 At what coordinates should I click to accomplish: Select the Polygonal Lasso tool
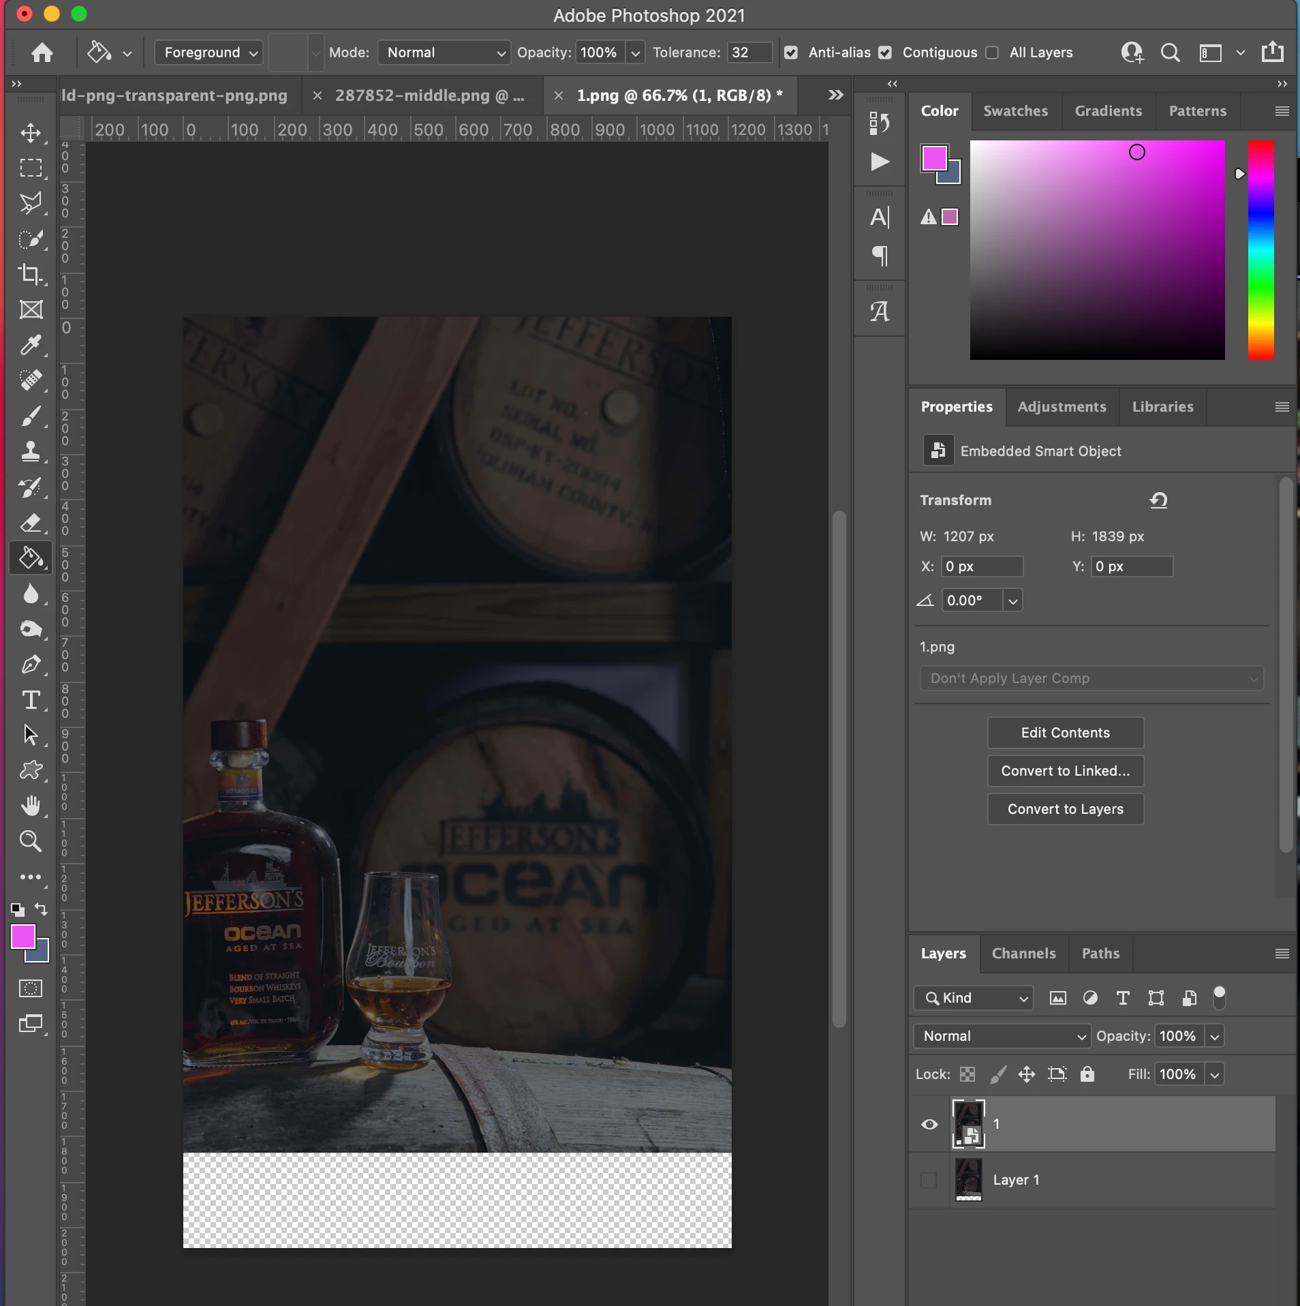tap(31, 203)
